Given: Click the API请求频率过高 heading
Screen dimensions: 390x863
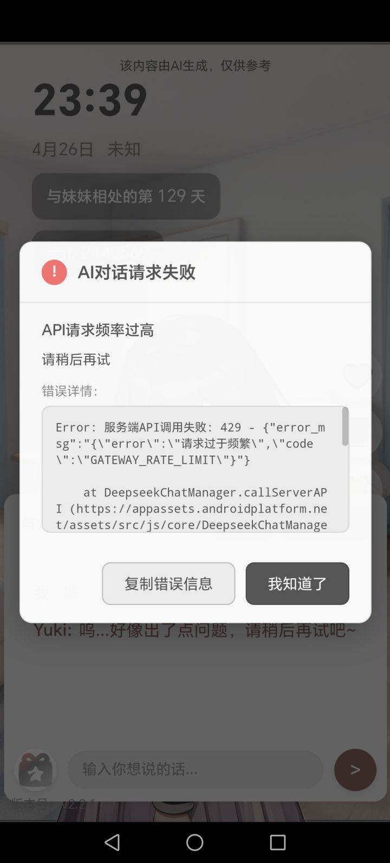Looking at the screenshot, I should (x=98, y=330).
